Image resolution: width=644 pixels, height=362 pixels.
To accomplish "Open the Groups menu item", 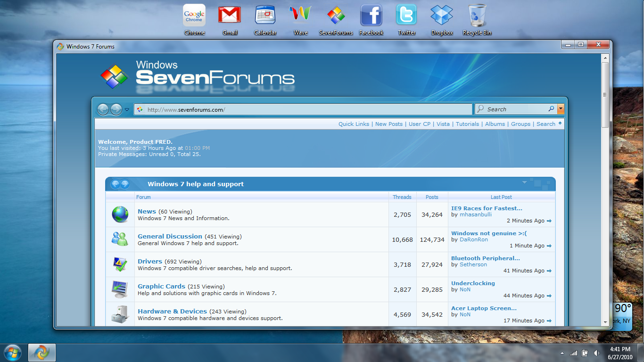I will (521, 124).
